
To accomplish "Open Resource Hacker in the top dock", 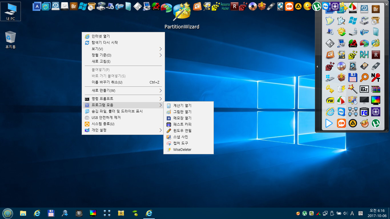I will (x=225, y=6).
